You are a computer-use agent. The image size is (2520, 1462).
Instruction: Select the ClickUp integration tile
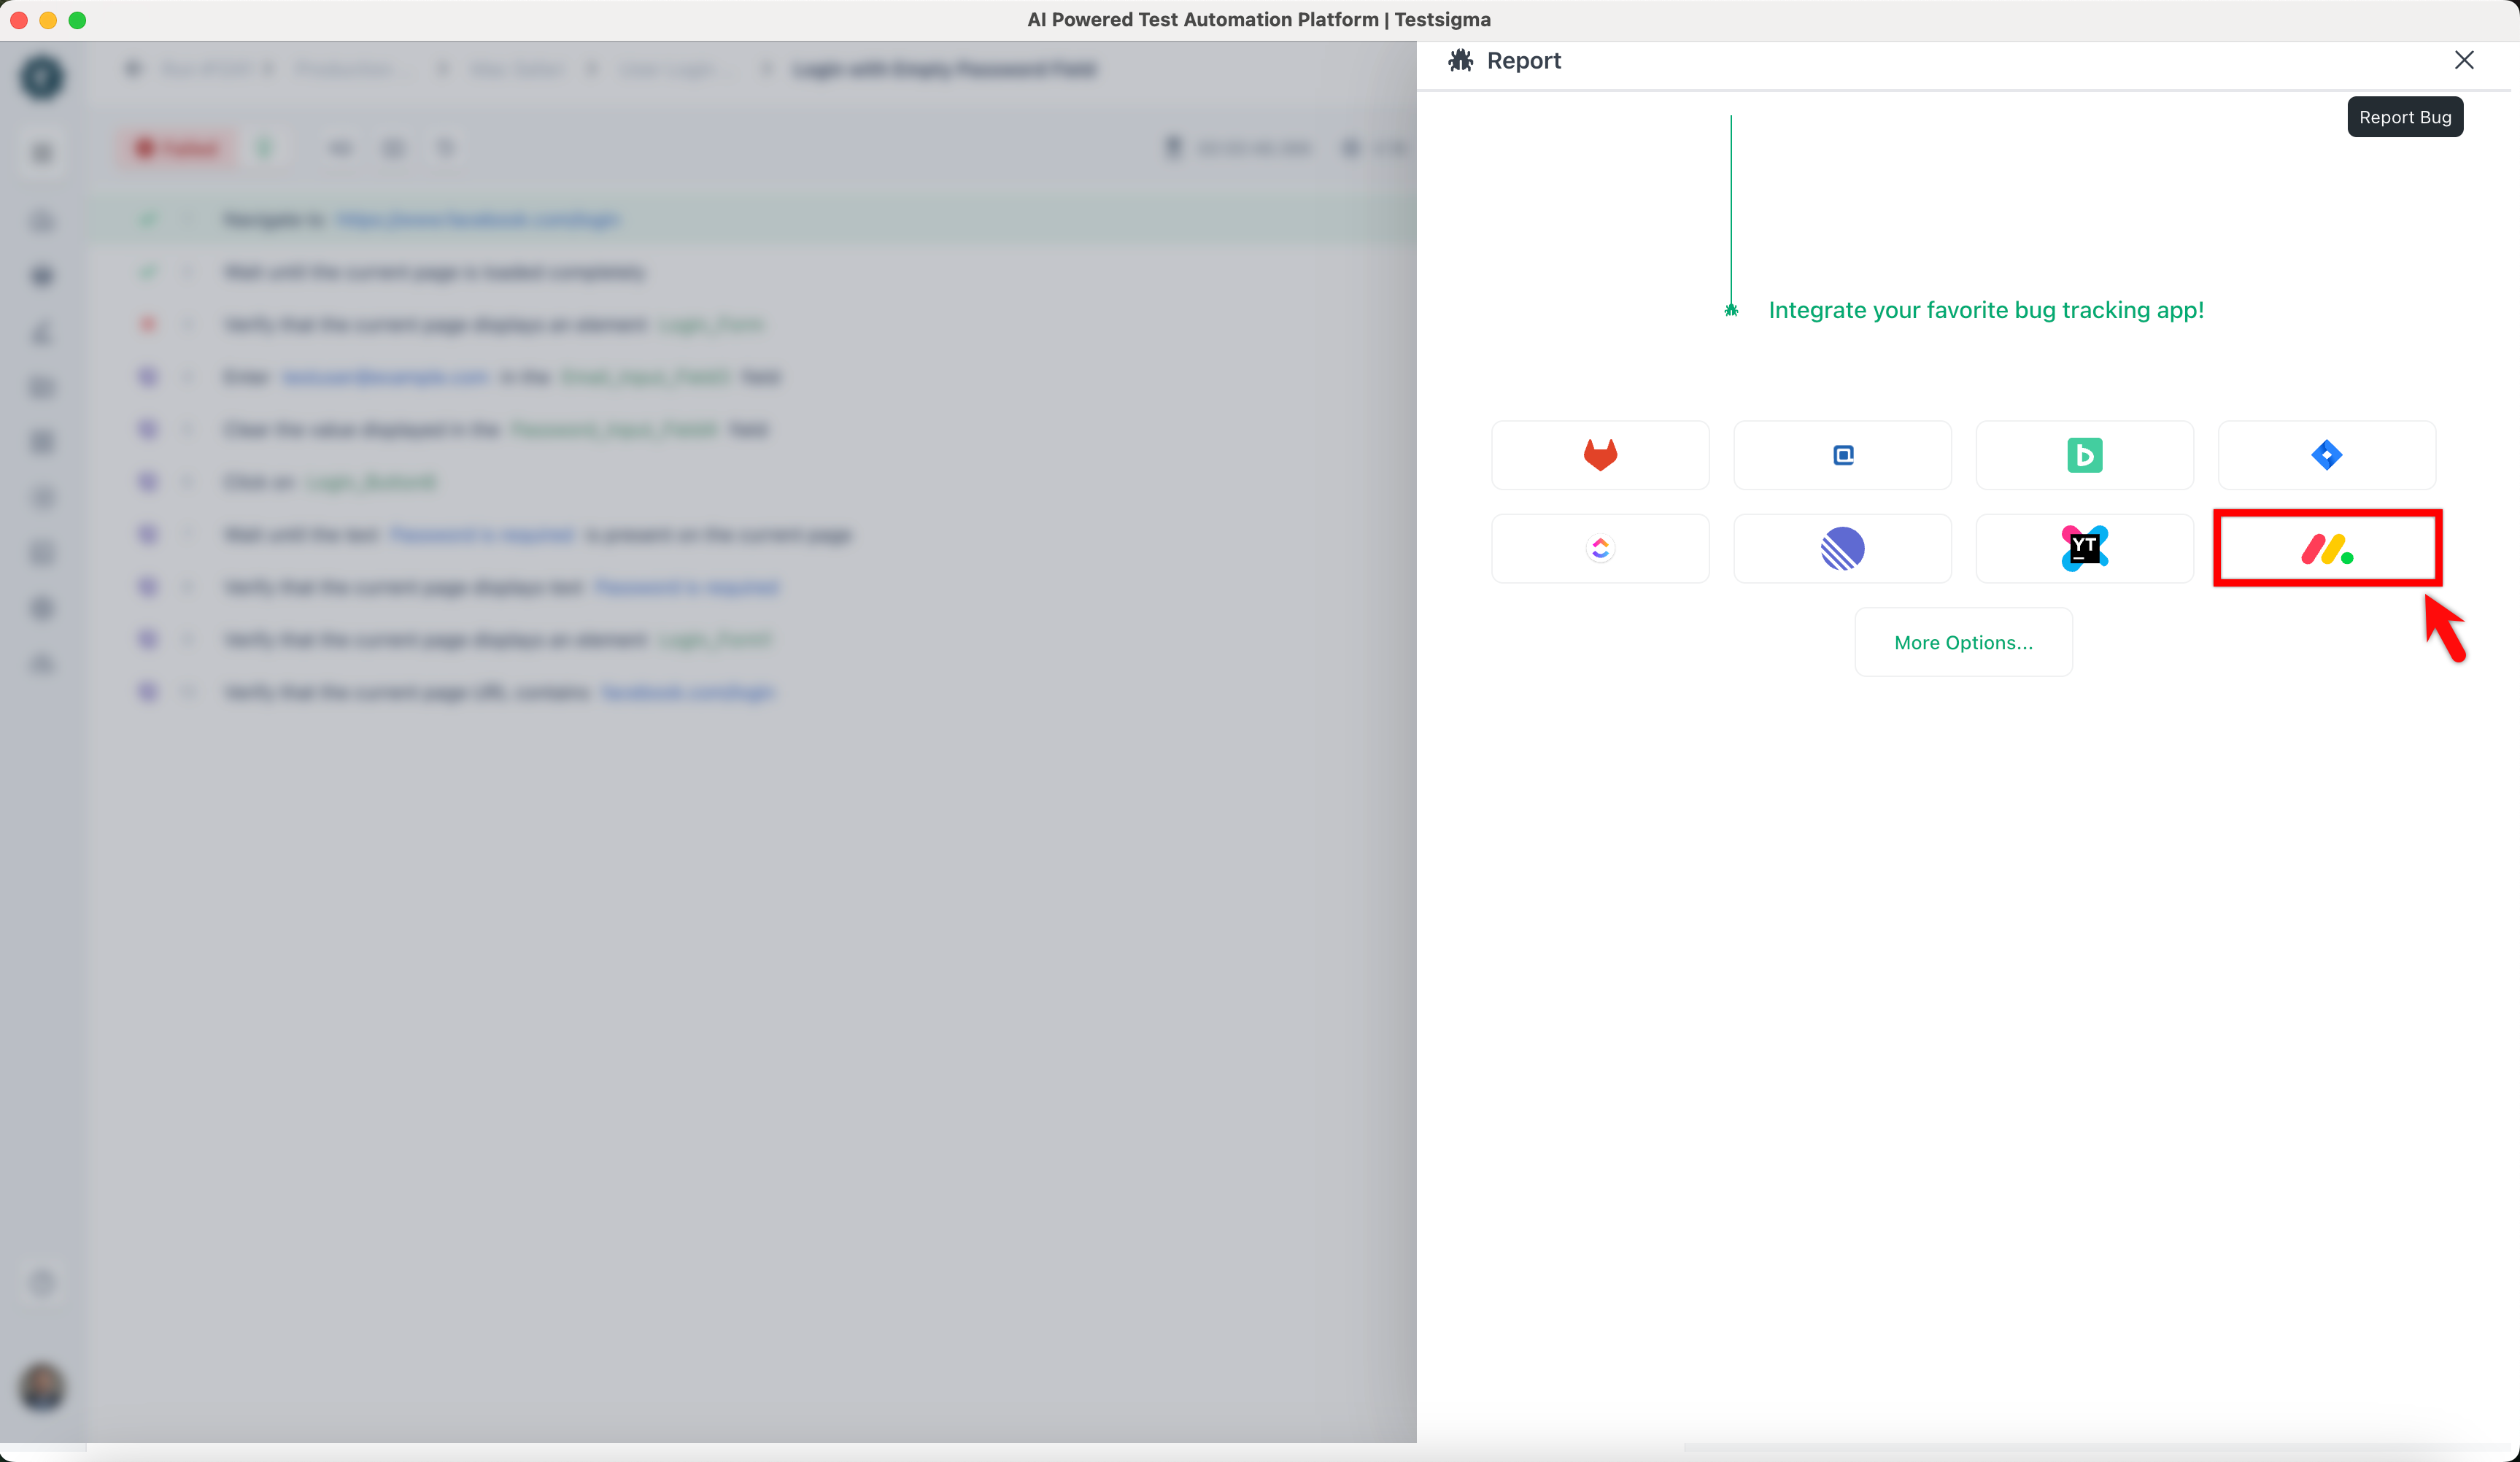tap(1600, 548)
